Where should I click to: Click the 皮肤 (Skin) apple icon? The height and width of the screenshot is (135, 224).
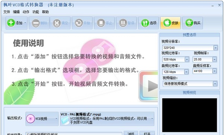pos(167,23)
